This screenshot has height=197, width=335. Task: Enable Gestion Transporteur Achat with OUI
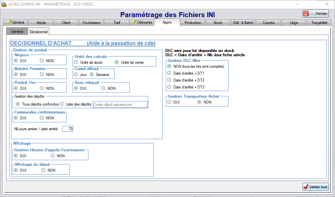click(169, 102)
